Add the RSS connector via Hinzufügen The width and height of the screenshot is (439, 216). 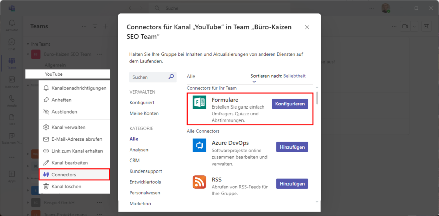click(x=292, y=183)
